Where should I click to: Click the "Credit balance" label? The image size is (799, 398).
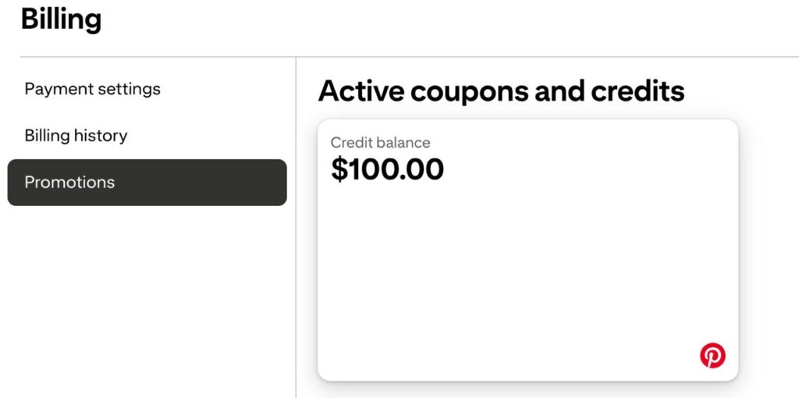[x=380, y=143]
